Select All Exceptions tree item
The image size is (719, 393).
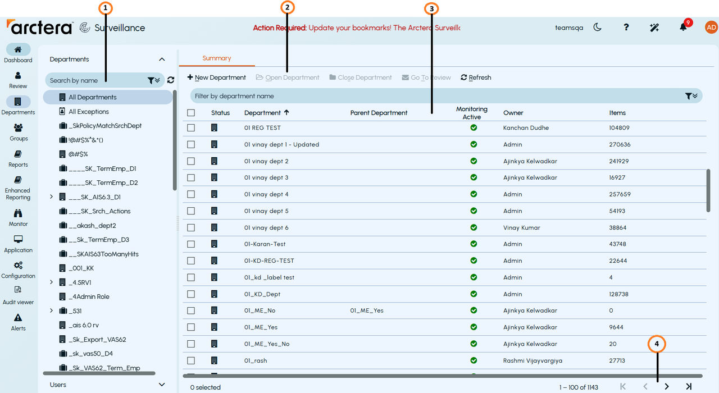89,112
